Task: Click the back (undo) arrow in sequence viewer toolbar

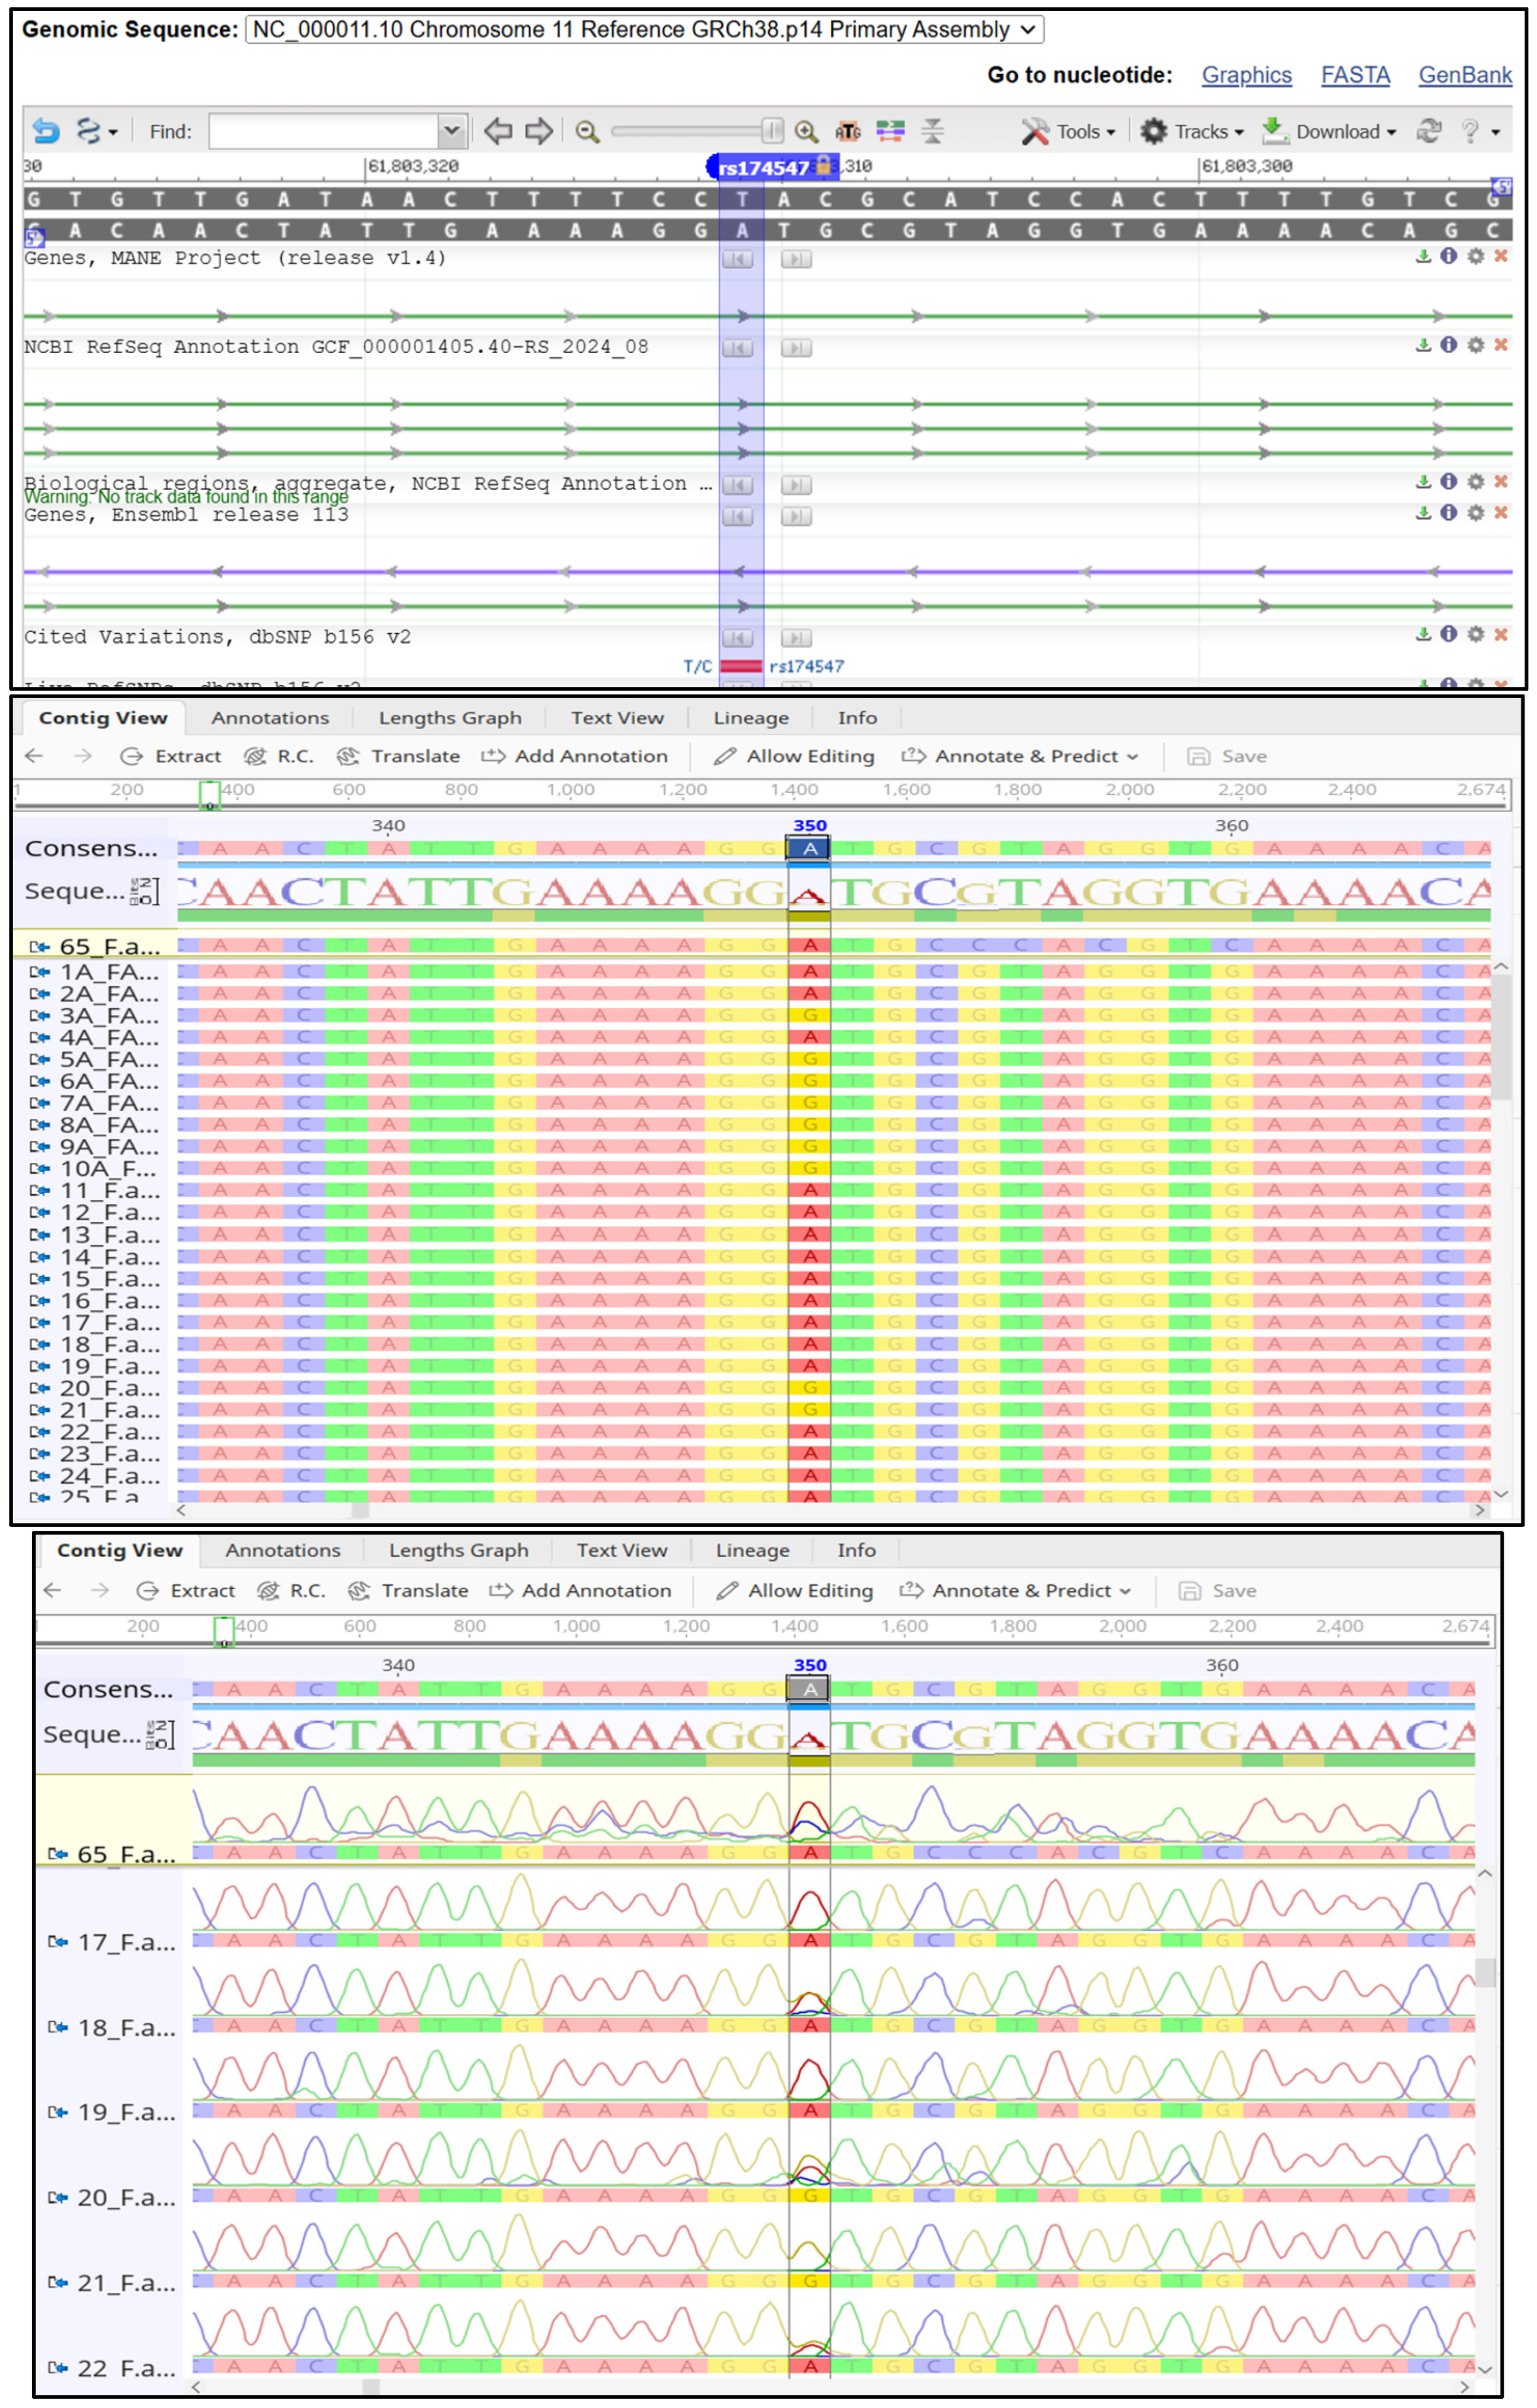Action: [45, 131]
